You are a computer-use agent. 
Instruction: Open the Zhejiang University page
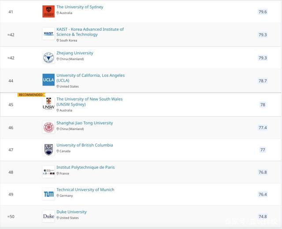[x=74, y=53]
